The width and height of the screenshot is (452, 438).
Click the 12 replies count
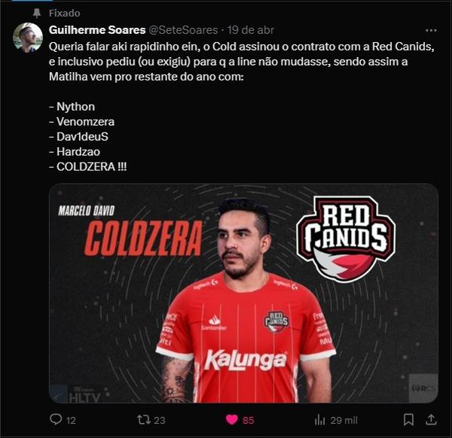(71, 421)
